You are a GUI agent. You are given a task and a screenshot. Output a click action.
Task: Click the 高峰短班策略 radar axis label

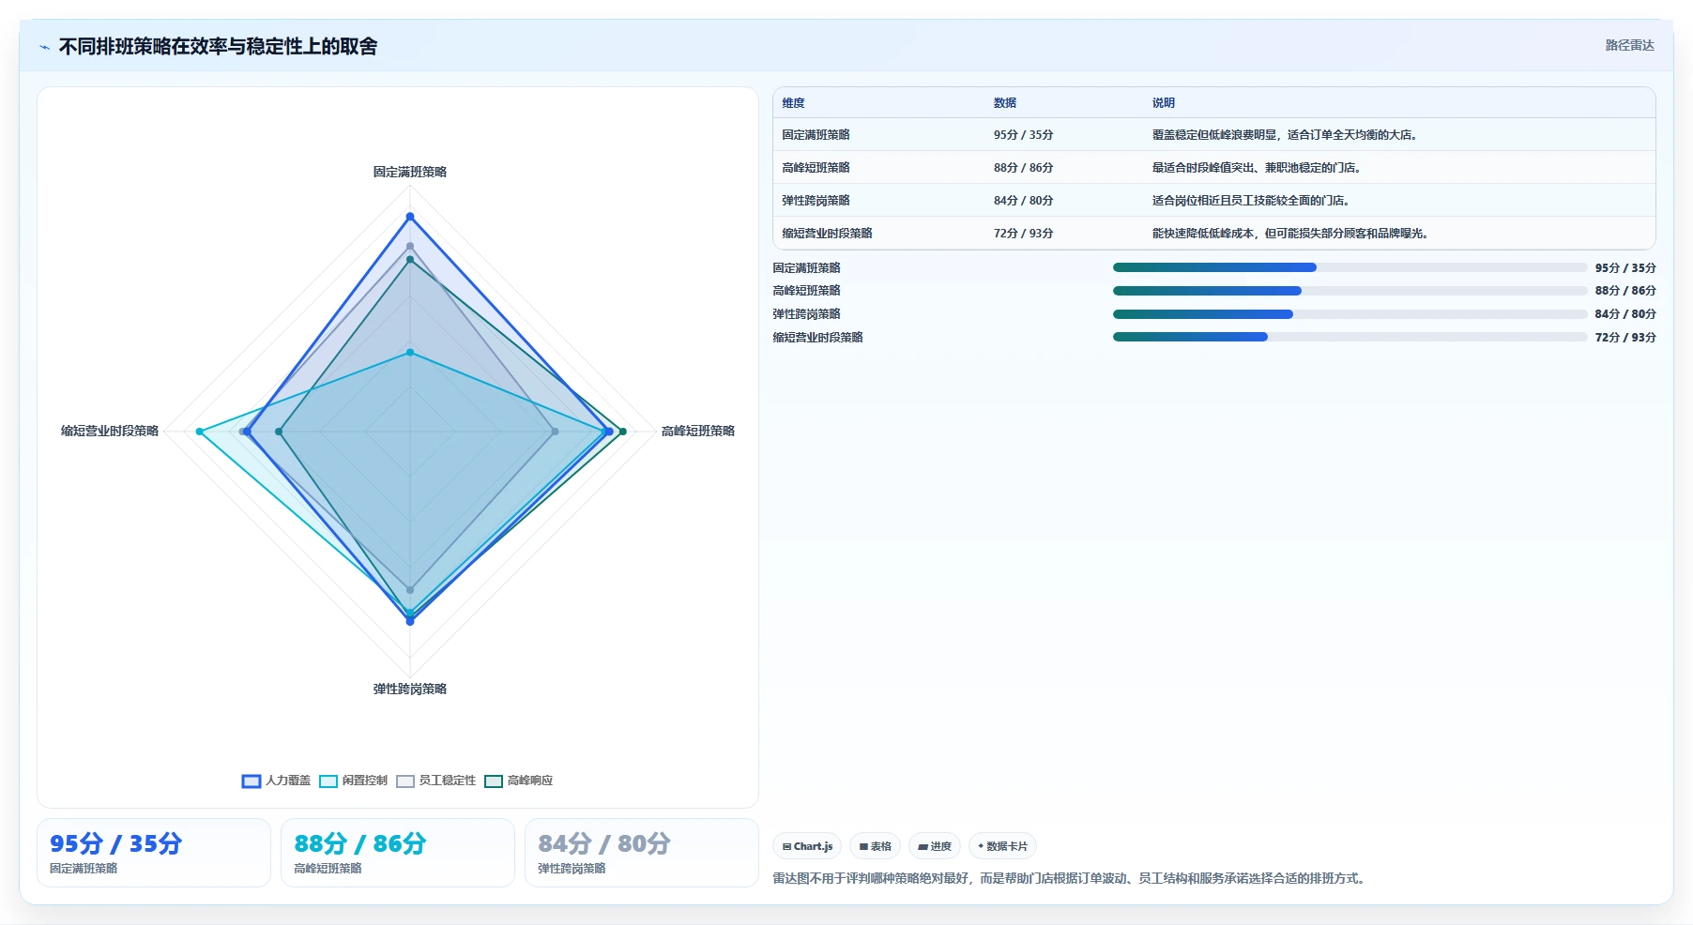pos(698,431)
